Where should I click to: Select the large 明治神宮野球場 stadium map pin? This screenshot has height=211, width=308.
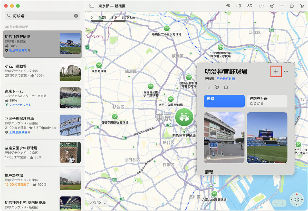pyautogui.click(x=184, y=117)
